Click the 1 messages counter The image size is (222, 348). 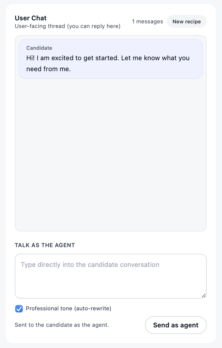coord(147,21)
